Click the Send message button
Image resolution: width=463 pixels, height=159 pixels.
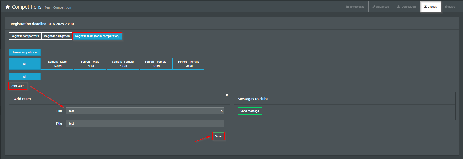(250, 111)
